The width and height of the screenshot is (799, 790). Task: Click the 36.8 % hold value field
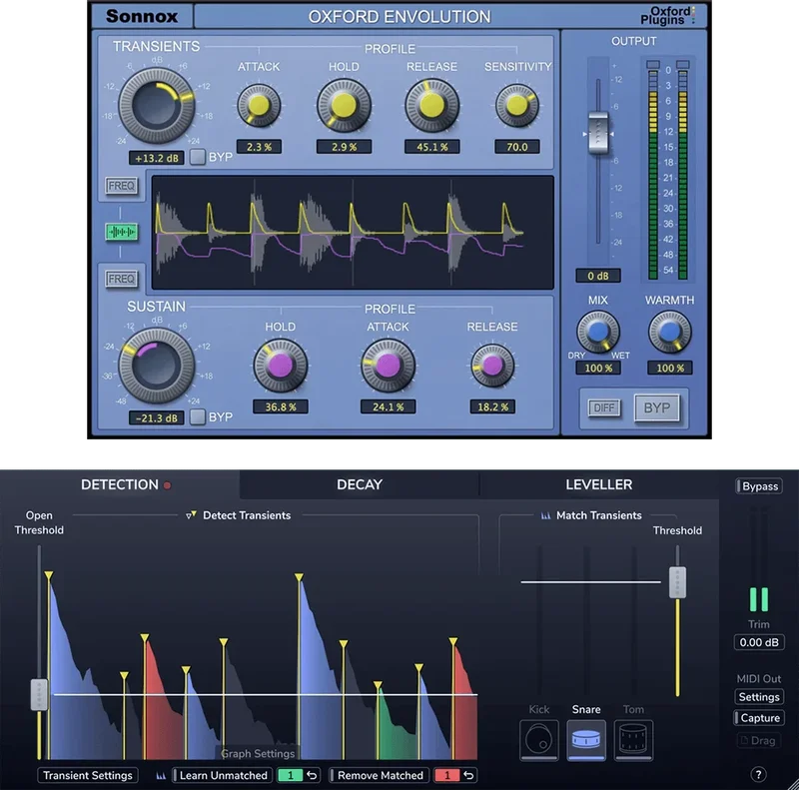[x=281, y=406]
